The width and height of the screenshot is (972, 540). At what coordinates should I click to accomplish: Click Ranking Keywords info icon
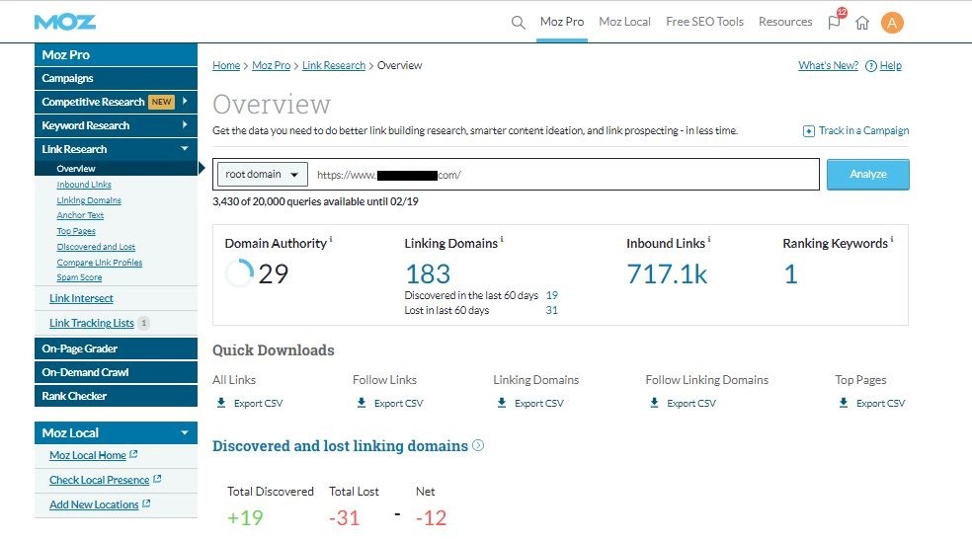point(892,239)
